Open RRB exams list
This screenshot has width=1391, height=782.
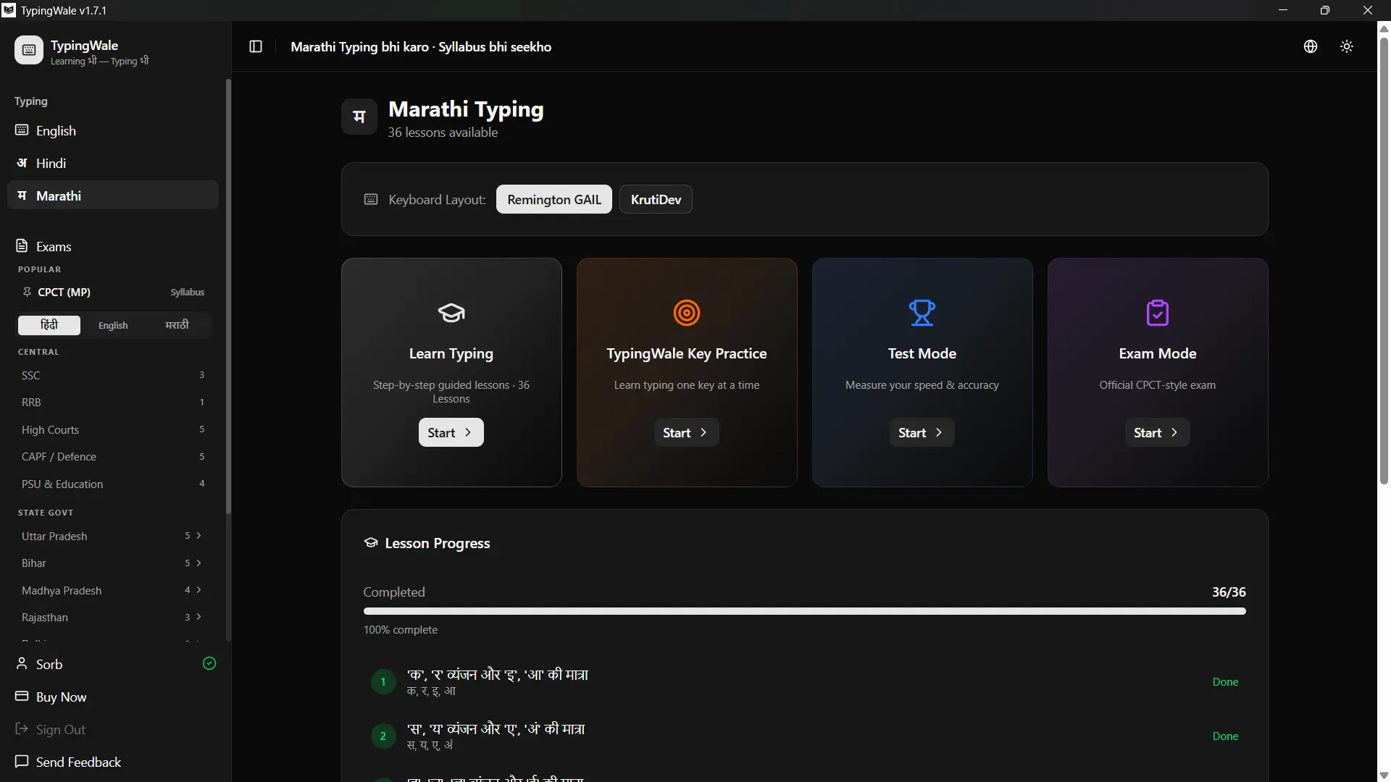[113, 402]
